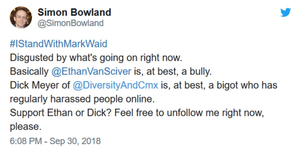The height and width of the screenshot is (150, 302).
Task: Click the line "regularly harassed people online."
Action: click(x=82, y=99)
